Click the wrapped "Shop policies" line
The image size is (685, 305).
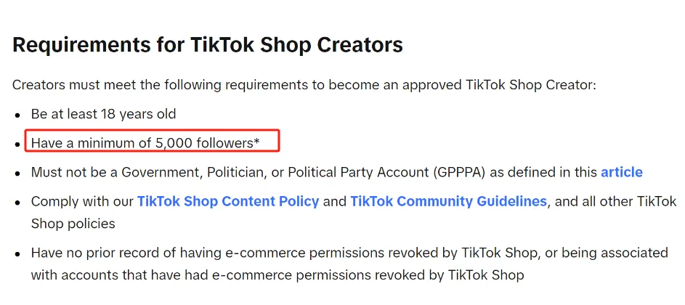click(73, 224)
